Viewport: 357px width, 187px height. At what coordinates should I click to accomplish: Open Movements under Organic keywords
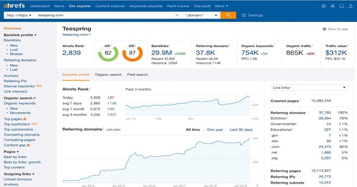[x=20, y=113]
